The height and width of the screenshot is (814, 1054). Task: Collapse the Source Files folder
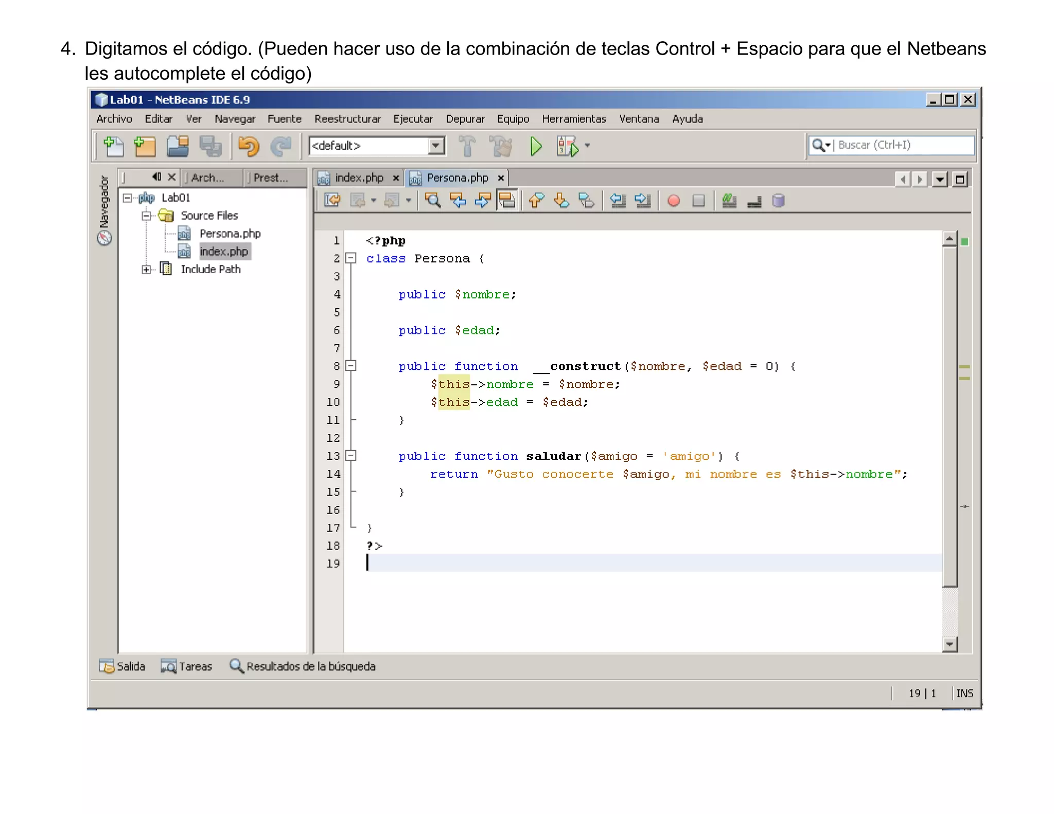pos(146,216)
